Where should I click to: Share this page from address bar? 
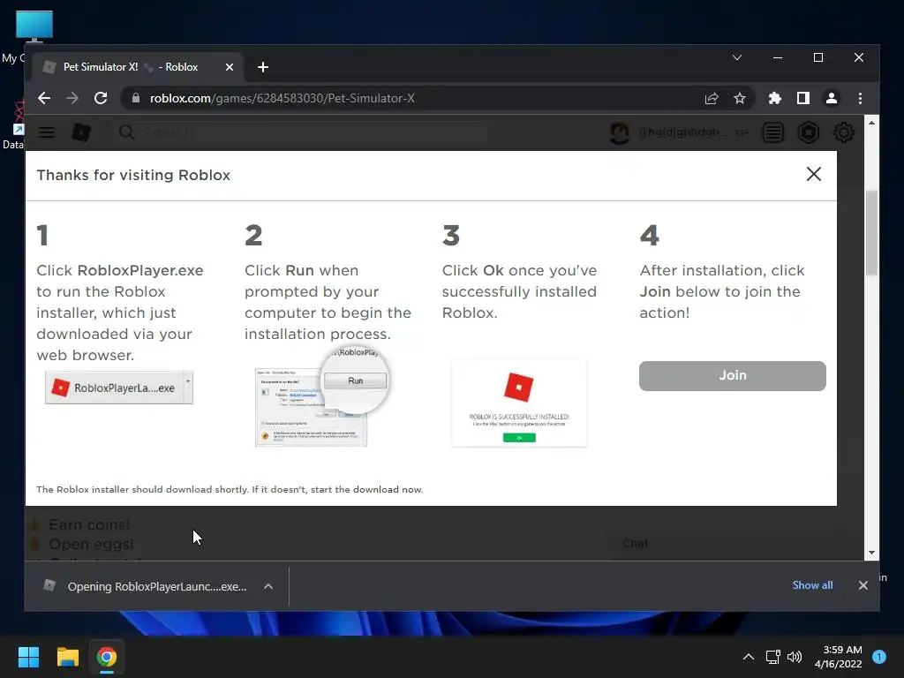click(x=712, y=99)
